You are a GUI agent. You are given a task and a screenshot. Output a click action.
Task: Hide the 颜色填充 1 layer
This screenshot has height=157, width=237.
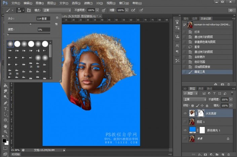(185, 130)
